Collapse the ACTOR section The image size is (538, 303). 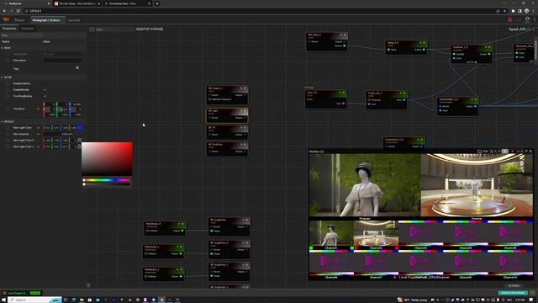coord(2,77)
